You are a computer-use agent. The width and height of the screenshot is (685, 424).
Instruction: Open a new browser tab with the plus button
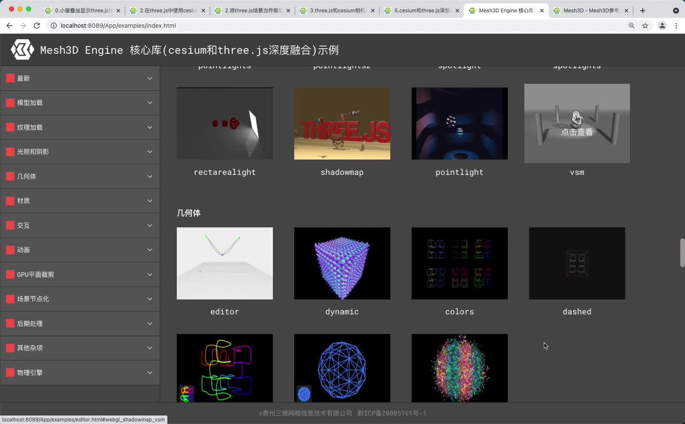[642, 10]
